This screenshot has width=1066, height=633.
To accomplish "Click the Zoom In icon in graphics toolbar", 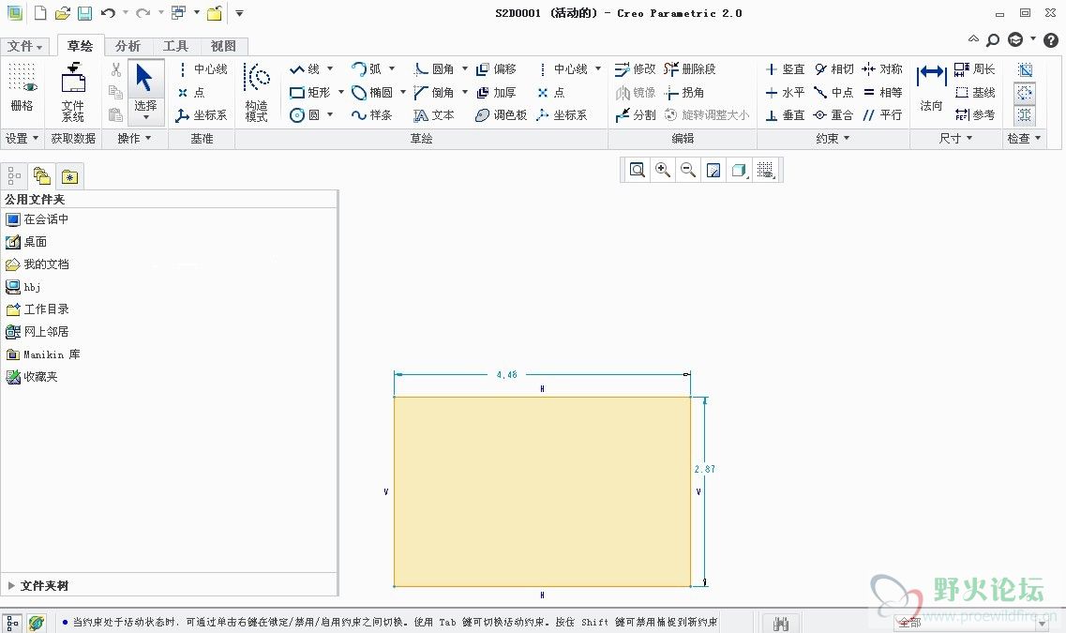I will click(662, 170).
